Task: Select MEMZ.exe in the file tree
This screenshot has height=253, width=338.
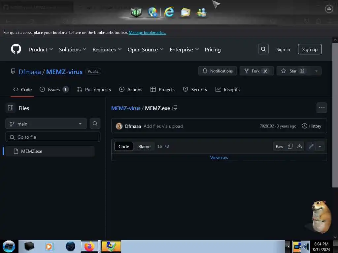Action: pos(50,151)
